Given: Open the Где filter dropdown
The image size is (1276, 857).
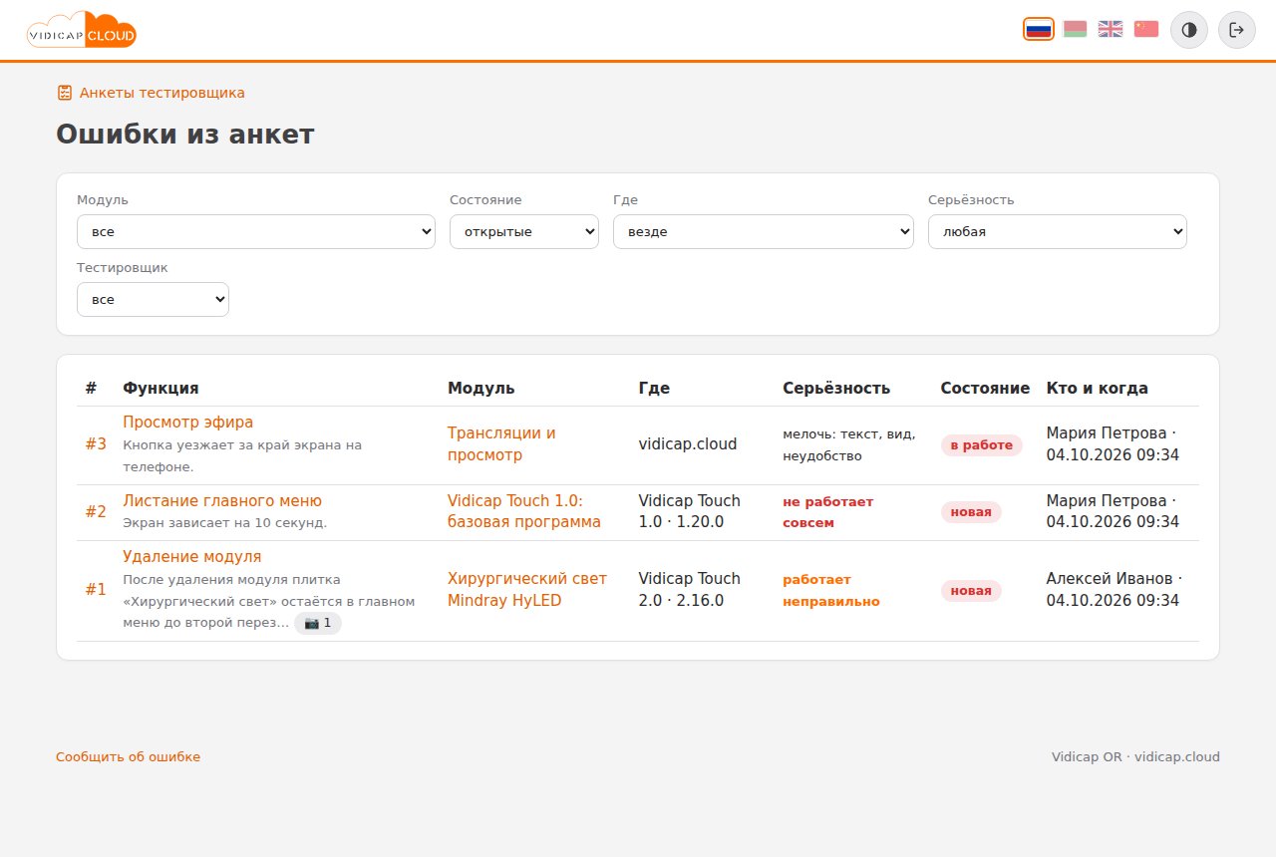Looking at the screenshot, I should click(x=764, y=231).
